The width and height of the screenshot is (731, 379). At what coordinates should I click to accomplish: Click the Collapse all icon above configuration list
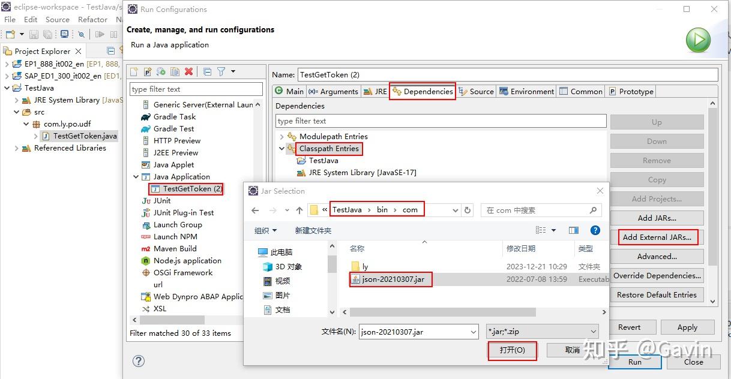tap(207, 71)
